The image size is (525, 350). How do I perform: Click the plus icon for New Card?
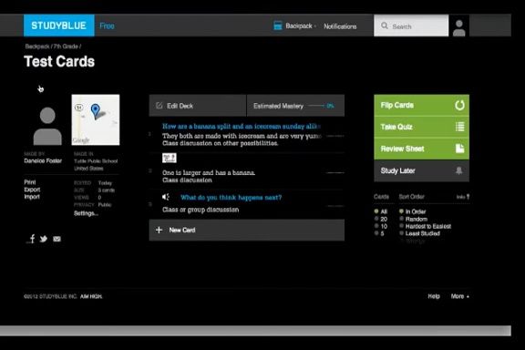[159, 230]
